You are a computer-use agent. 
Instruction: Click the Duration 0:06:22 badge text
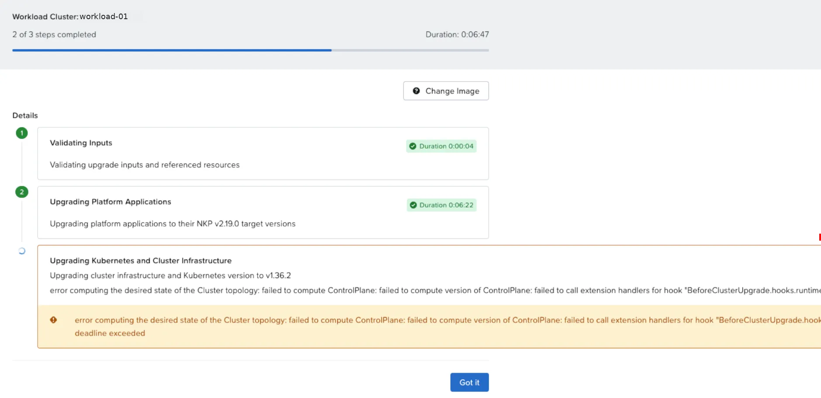click(x=446, y=205)
